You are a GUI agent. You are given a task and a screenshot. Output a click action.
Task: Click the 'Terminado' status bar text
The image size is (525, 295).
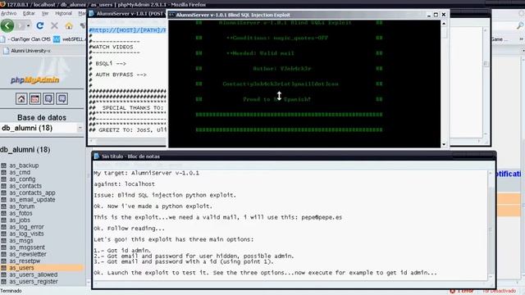(x=11, y=291)
